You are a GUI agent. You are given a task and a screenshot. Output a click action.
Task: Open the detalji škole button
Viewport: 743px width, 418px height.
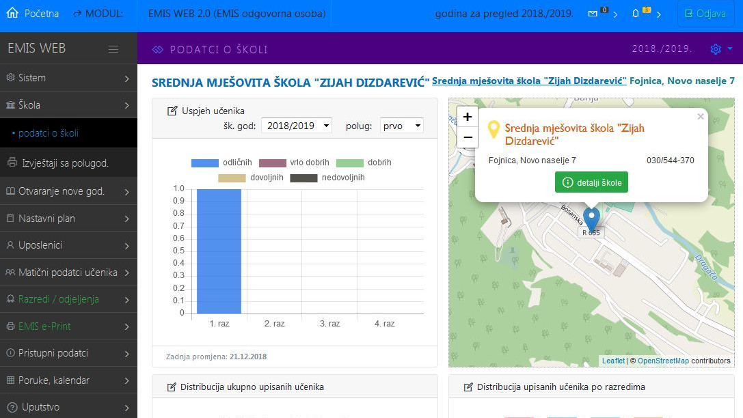591,182
